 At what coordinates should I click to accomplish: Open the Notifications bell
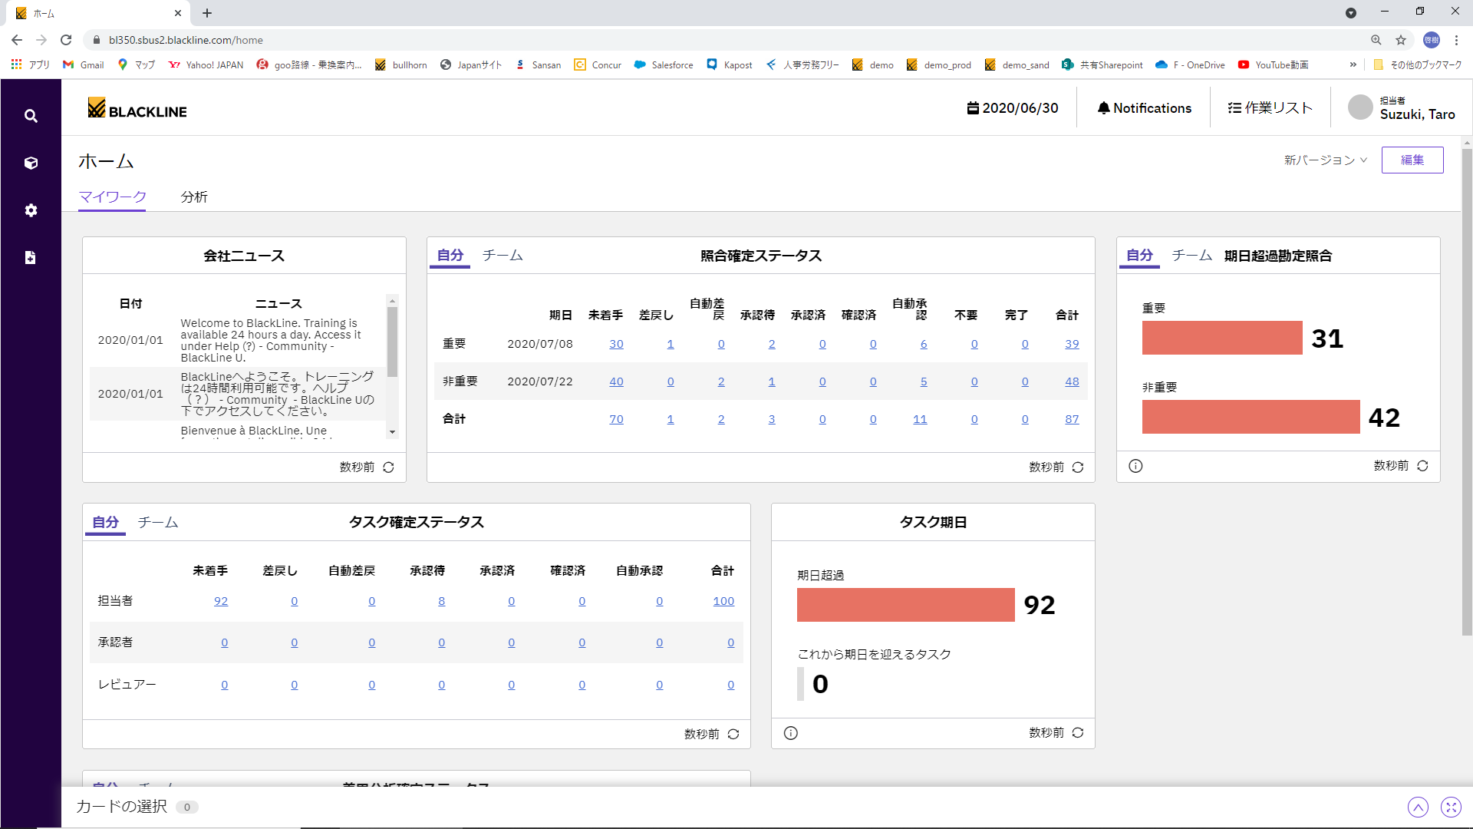coord(1144,107)
